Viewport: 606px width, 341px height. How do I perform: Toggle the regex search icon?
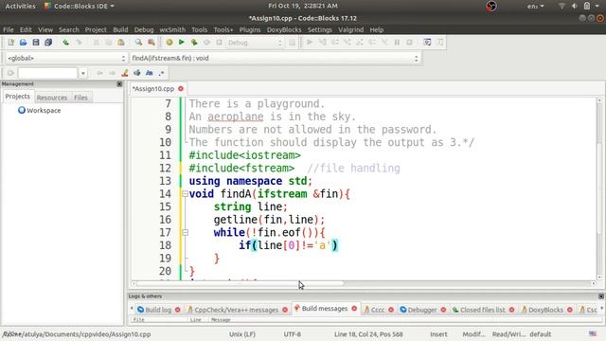pyautogui.click(x=162, y=73)
